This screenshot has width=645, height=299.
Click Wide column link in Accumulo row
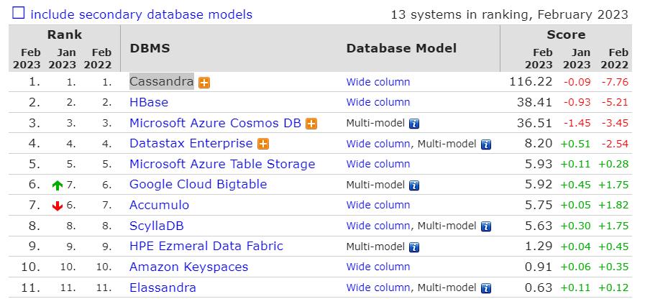point(378,205)
